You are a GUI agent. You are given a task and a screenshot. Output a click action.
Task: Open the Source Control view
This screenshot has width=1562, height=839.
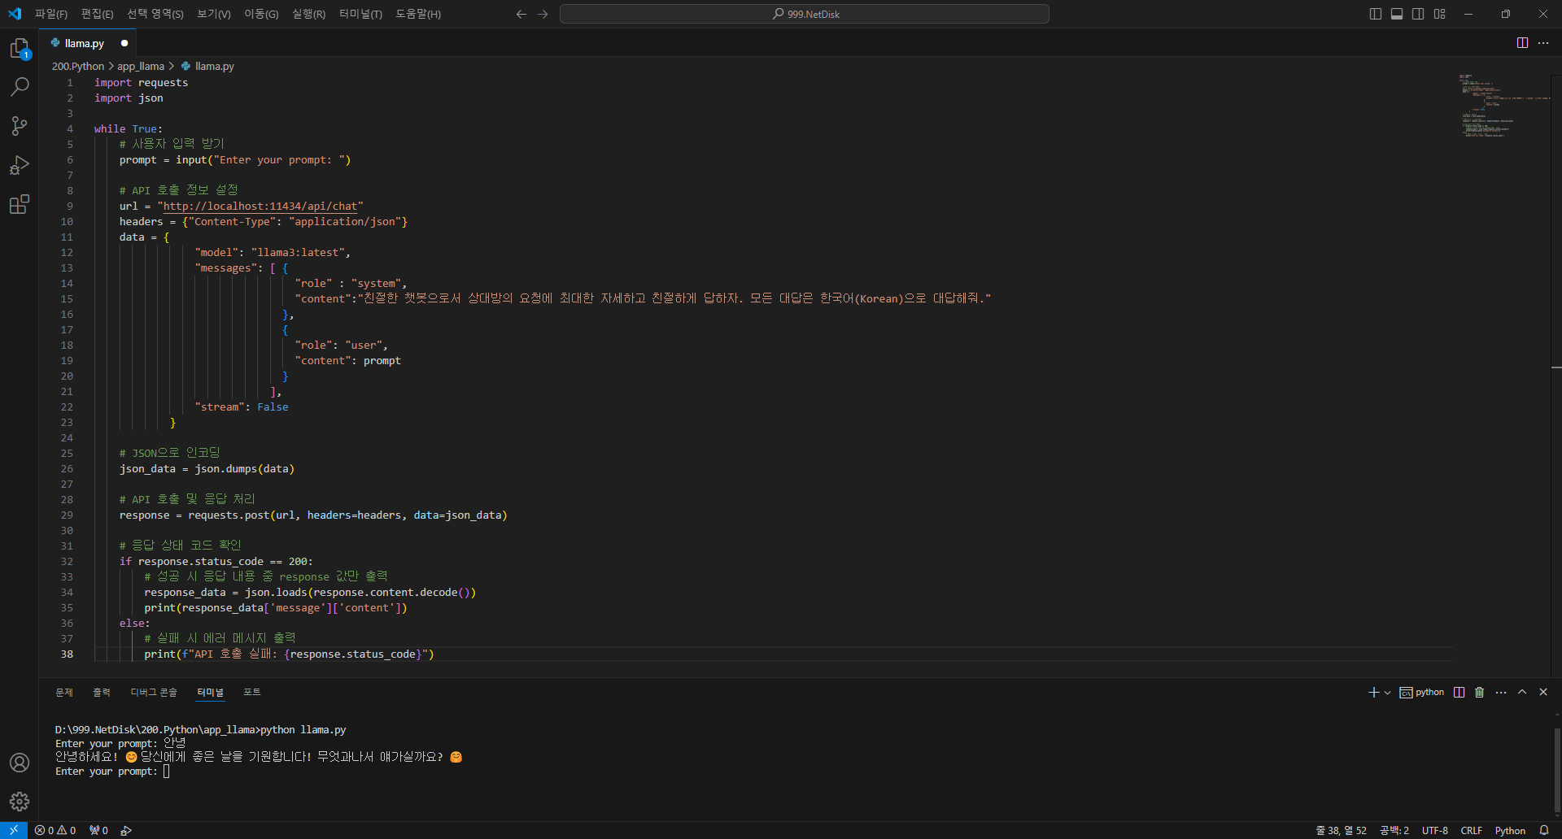20,125
